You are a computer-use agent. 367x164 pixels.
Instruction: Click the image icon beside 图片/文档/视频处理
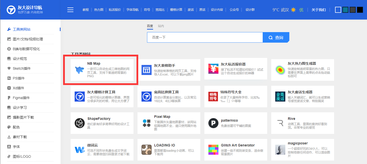coord(9,39)
